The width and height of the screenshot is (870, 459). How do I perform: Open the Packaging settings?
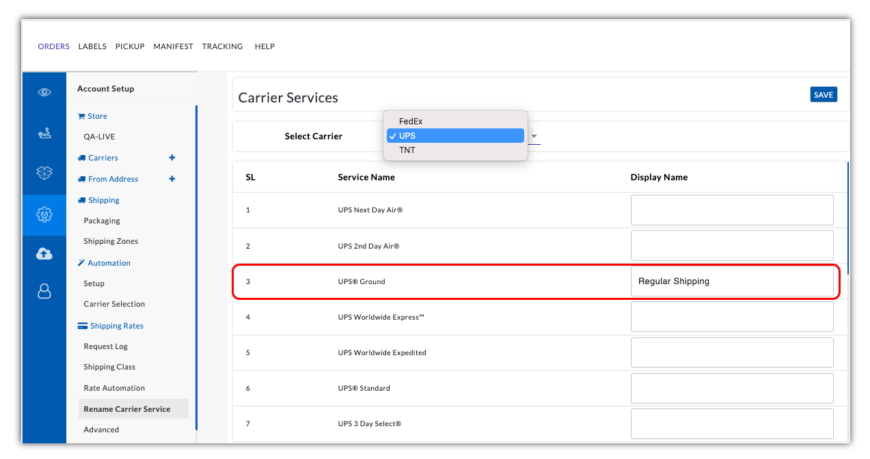102,221
